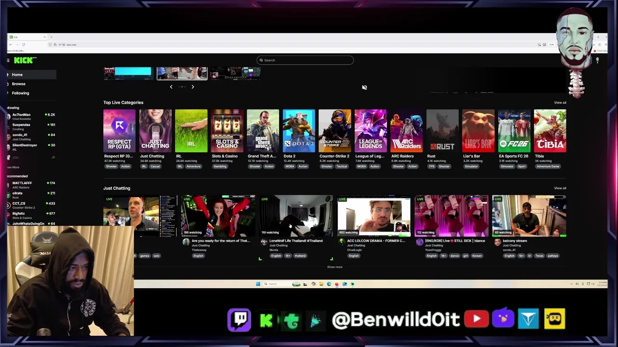This screenshot has height=347, width=618.
Task: Expand Show more under Just Chatting
Action: (335, 267)
